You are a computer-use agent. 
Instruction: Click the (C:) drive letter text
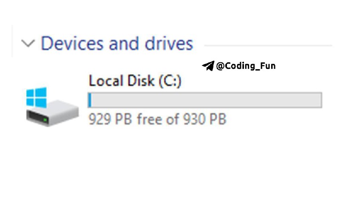point(170,81)
